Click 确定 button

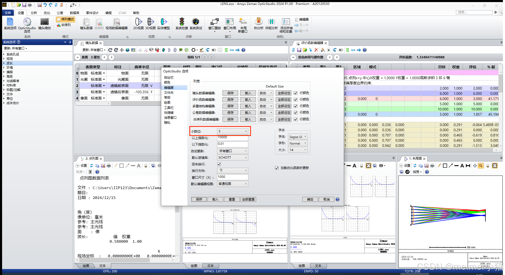click(310, 199)
